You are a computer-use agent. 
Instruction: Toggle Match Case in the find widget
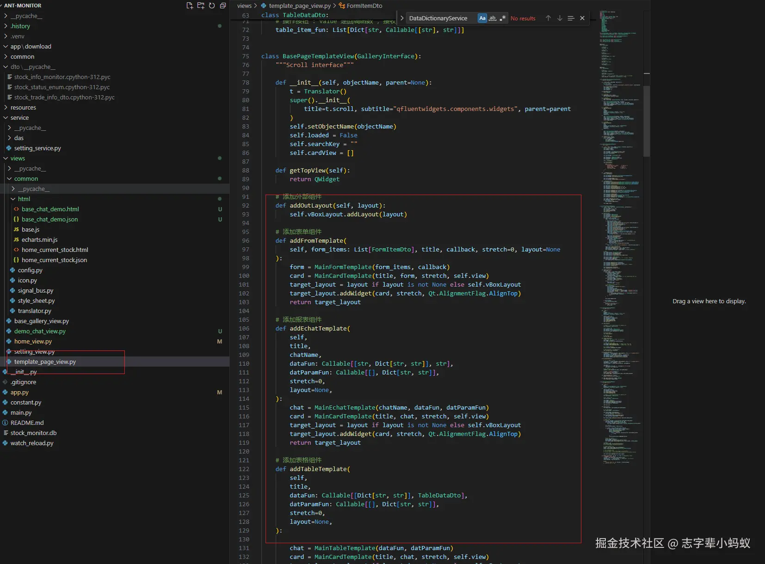(482, 18)
